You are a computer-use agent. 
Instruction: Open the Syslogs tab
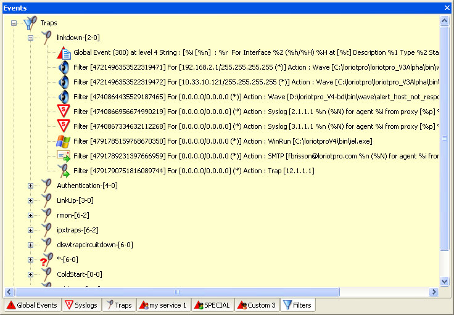81,305
